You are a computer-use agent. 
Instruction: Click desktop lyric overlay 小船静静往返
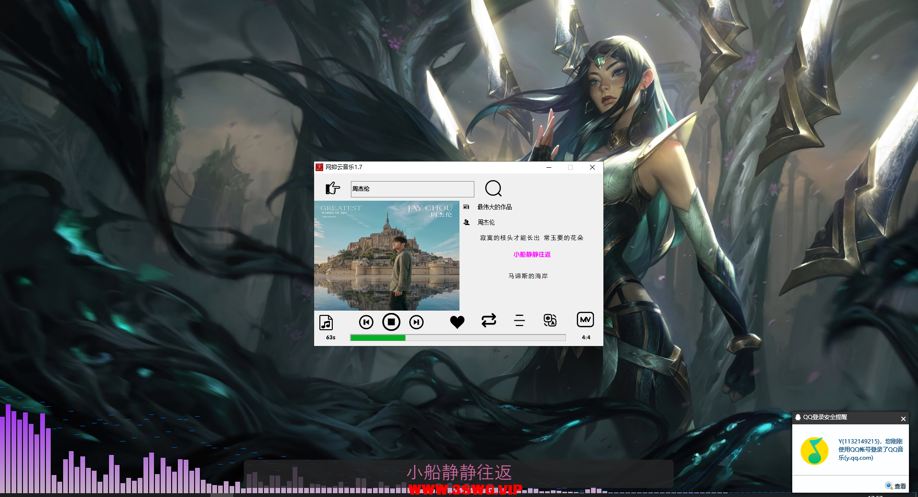(459, 472)
